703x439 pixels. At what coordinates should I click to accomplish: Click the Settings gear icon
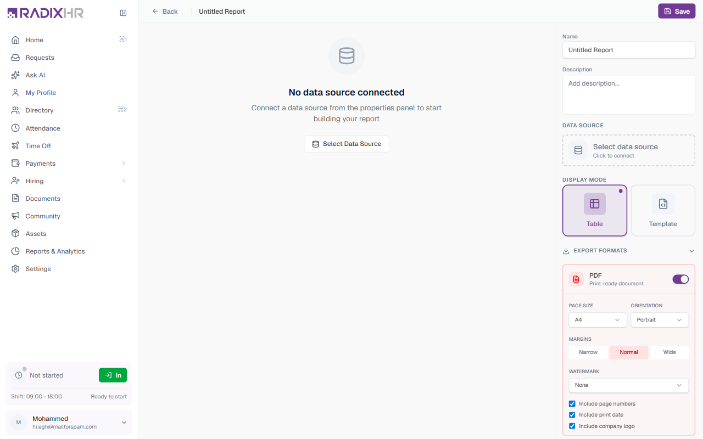coord(15,268)
